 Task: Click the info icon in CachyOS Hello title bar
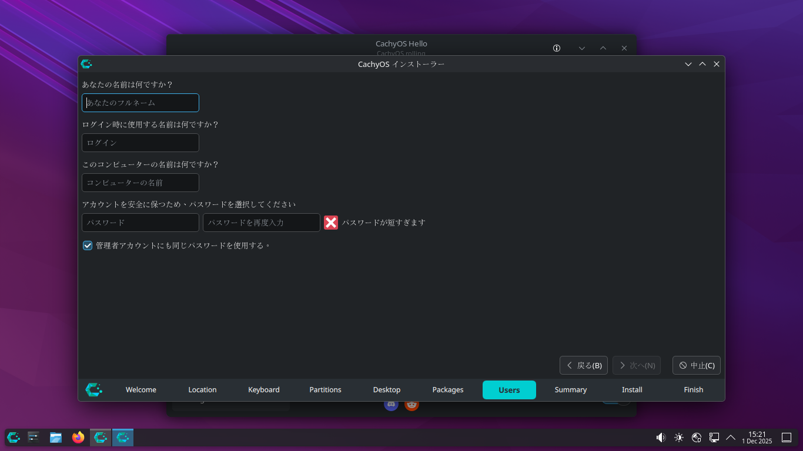tap(557, 48)
